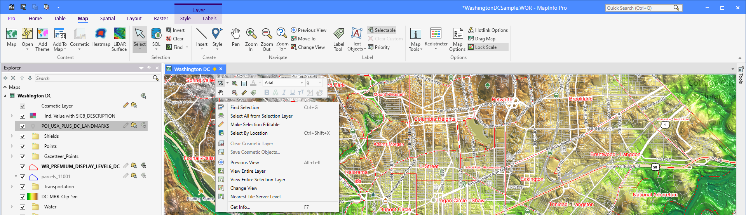Toggle parcels_11001 layer checkbox
The height and width of the screenshot is (215, 746).
click(x=23, y=176)
